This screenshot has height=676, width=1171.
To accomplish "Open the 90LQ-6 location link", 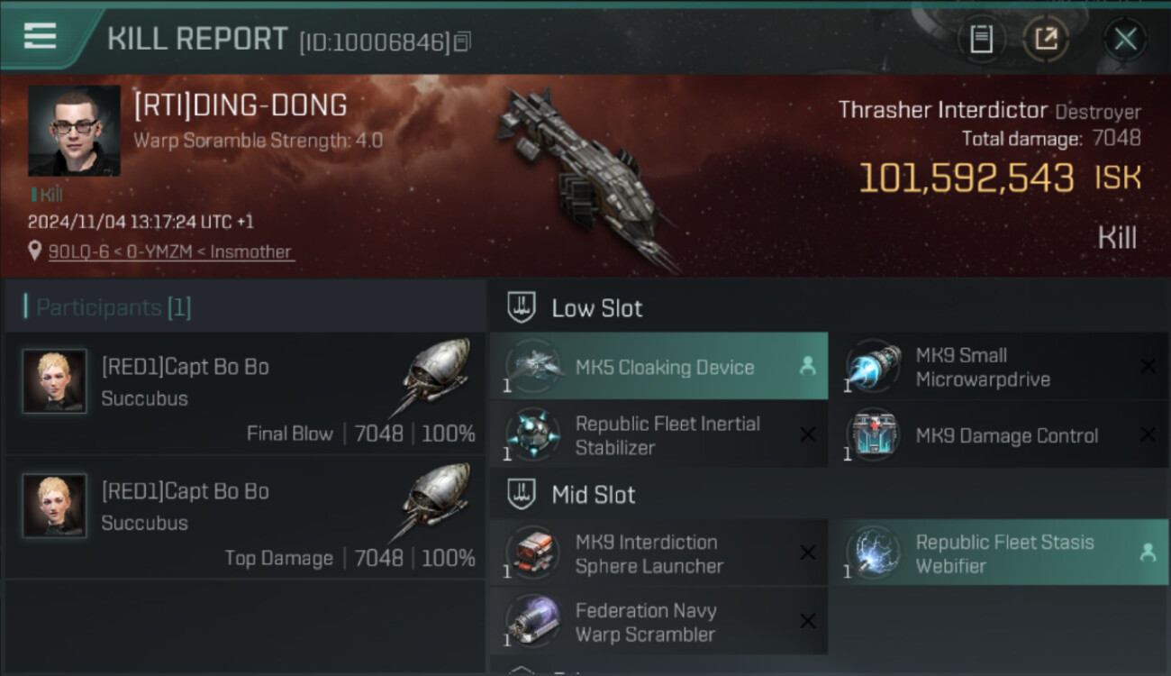I will [170, 252].
